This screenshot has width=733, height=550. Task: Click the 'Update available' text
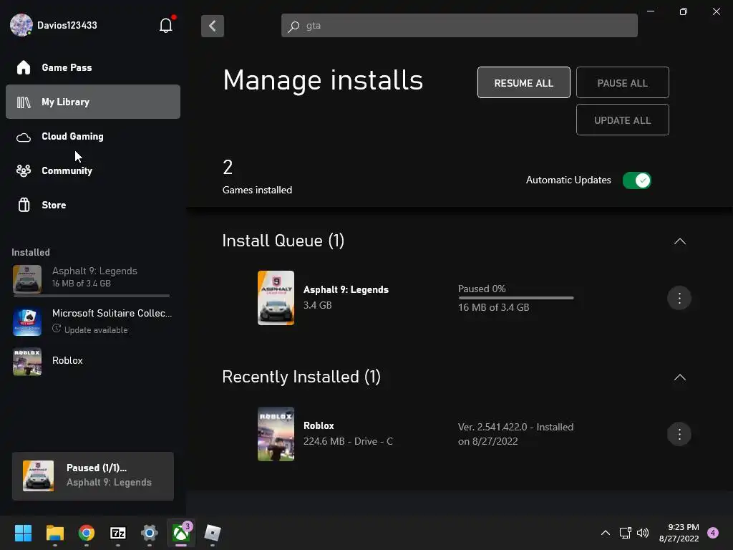pos(96,329)
